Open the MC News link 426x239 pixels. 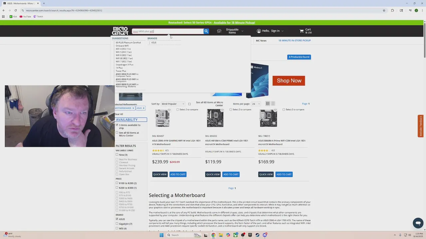pos(261,40)
